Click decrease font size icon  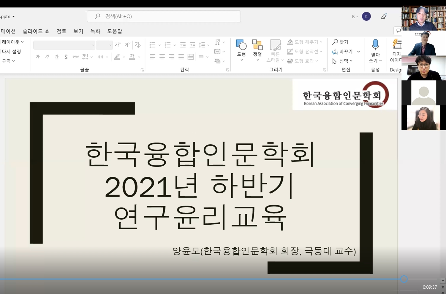click(x=127, y=45)
